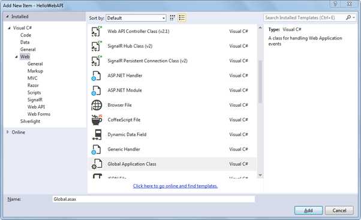Select the Scripts category
Viewport: 361px width, 220px height.
tap(34, 92)
